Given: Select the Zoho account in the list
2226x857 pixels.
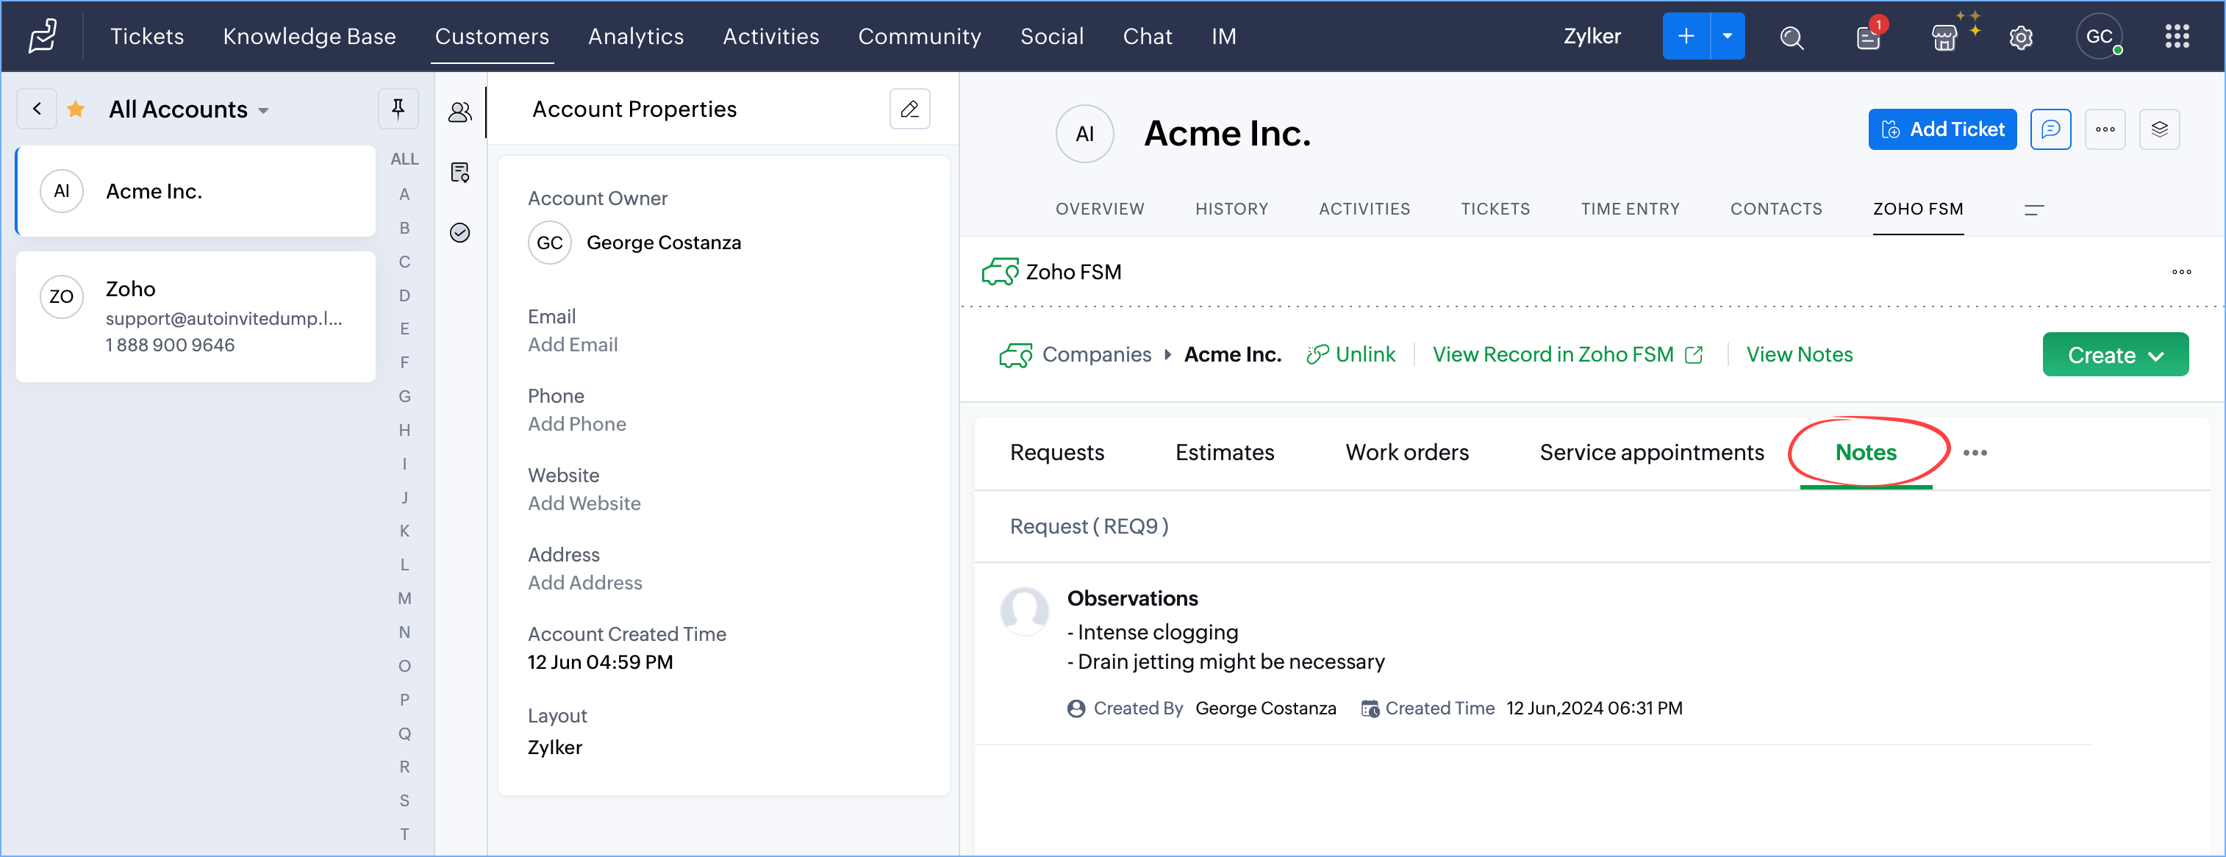Looking at the screenshot, I should 196,316.
